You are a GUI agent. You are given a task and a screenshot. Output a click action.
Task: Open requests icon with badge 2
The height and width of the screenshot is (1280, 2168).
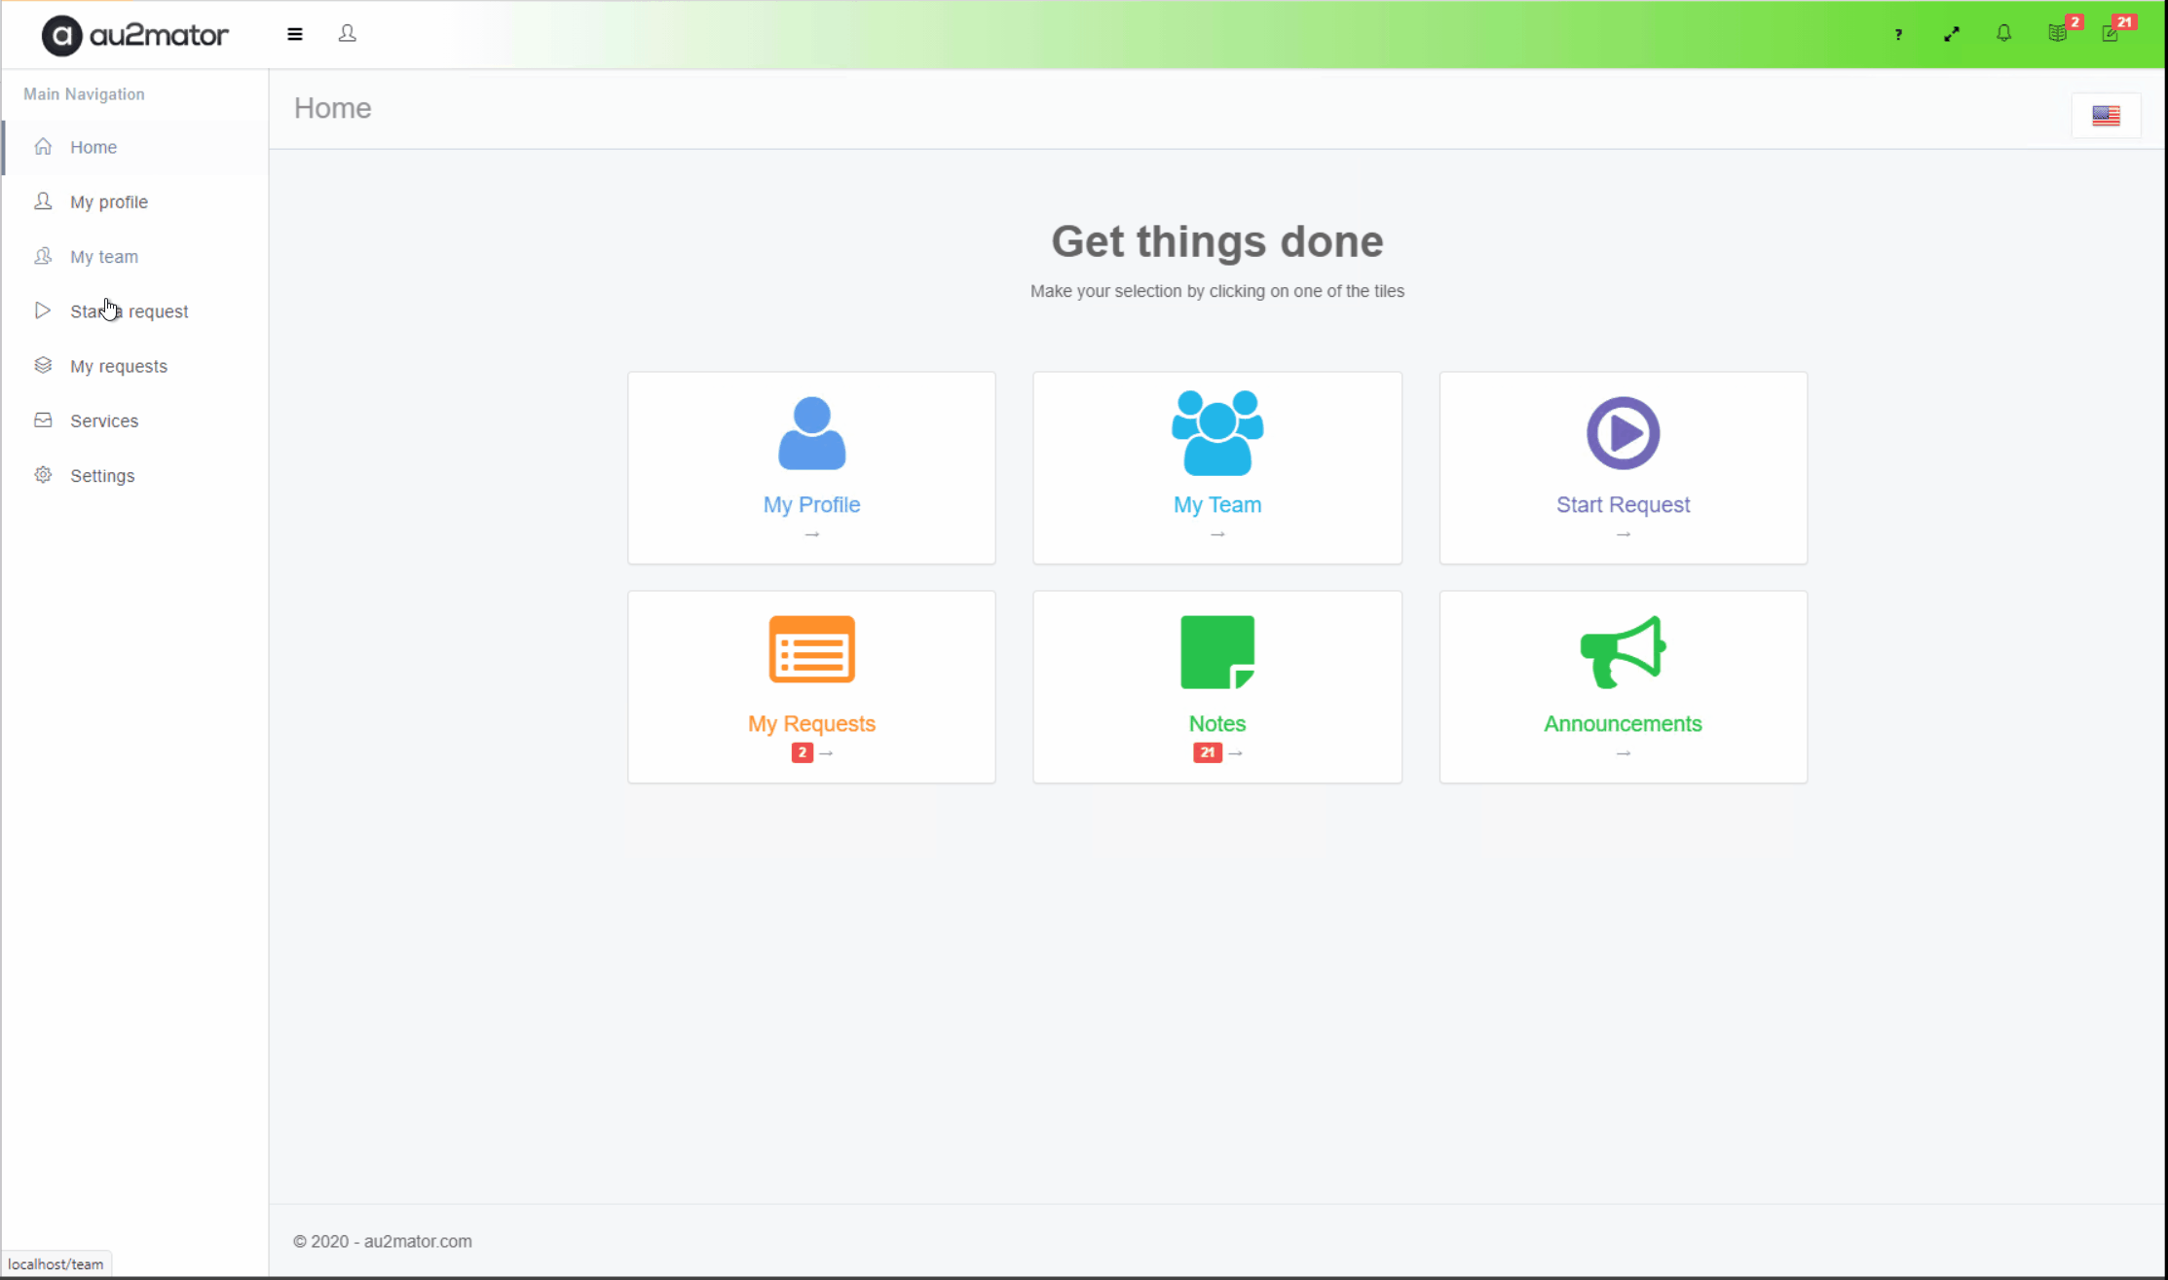click(2057, 34)
